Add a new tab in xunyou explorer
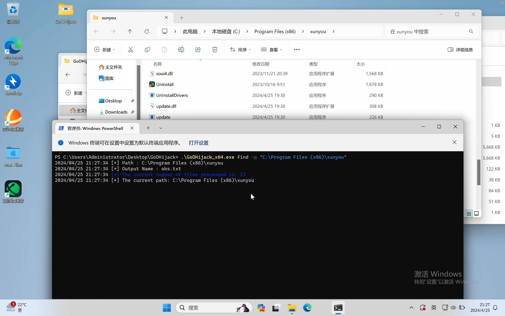The image size is (505, 316). (182, 18)
